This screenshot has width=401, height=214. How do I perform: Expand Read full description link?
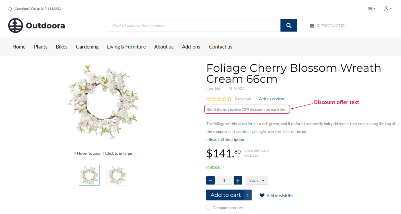pyautogui.click(x=226, y=140)
